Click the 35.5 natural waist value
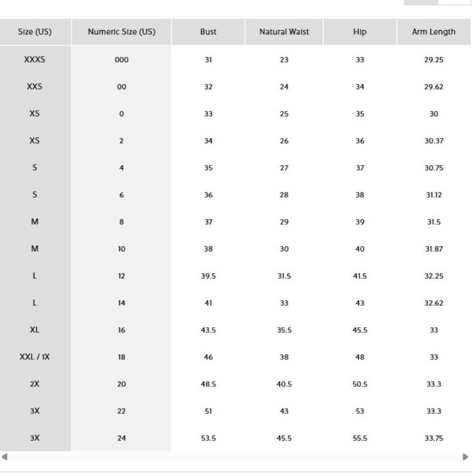The width and height of the screenshot is (476, 476). click(x=284, y=330)
